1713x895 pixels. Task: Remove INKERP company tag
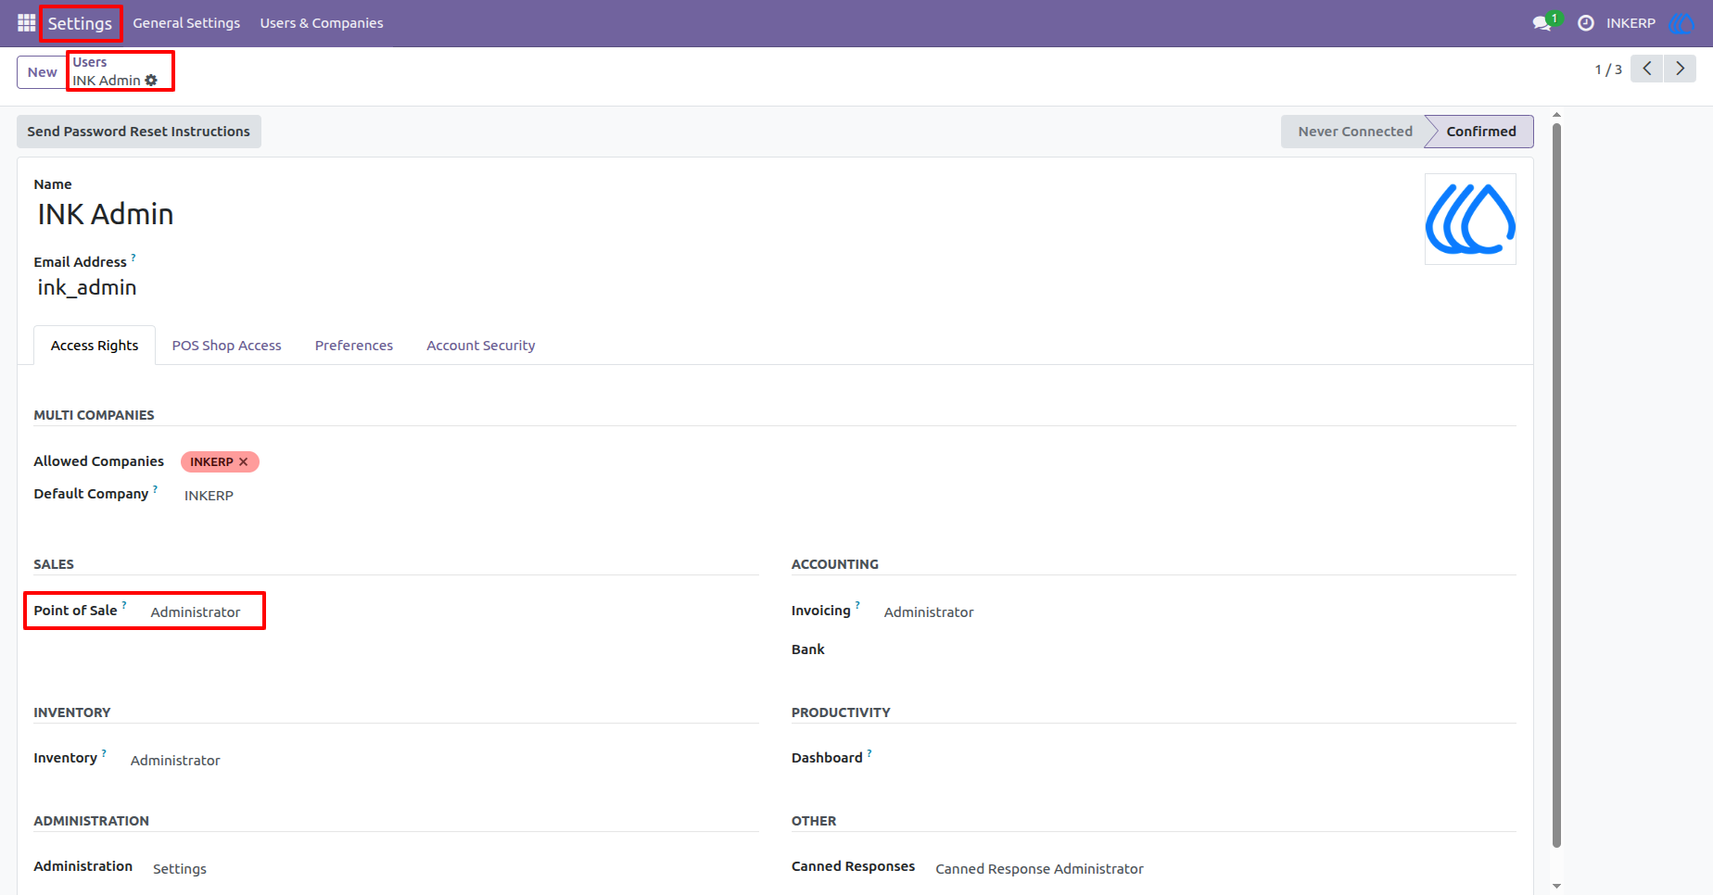tap(244, 461)
